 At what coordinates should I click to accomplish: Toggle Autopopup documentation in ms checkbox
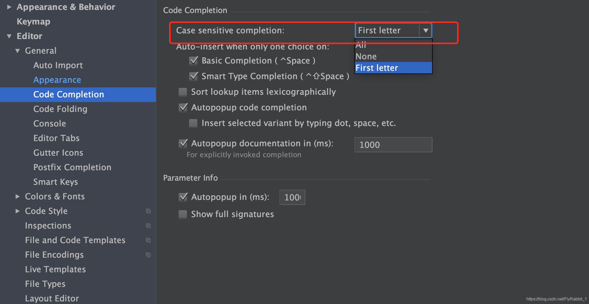(x=183, y=143)
